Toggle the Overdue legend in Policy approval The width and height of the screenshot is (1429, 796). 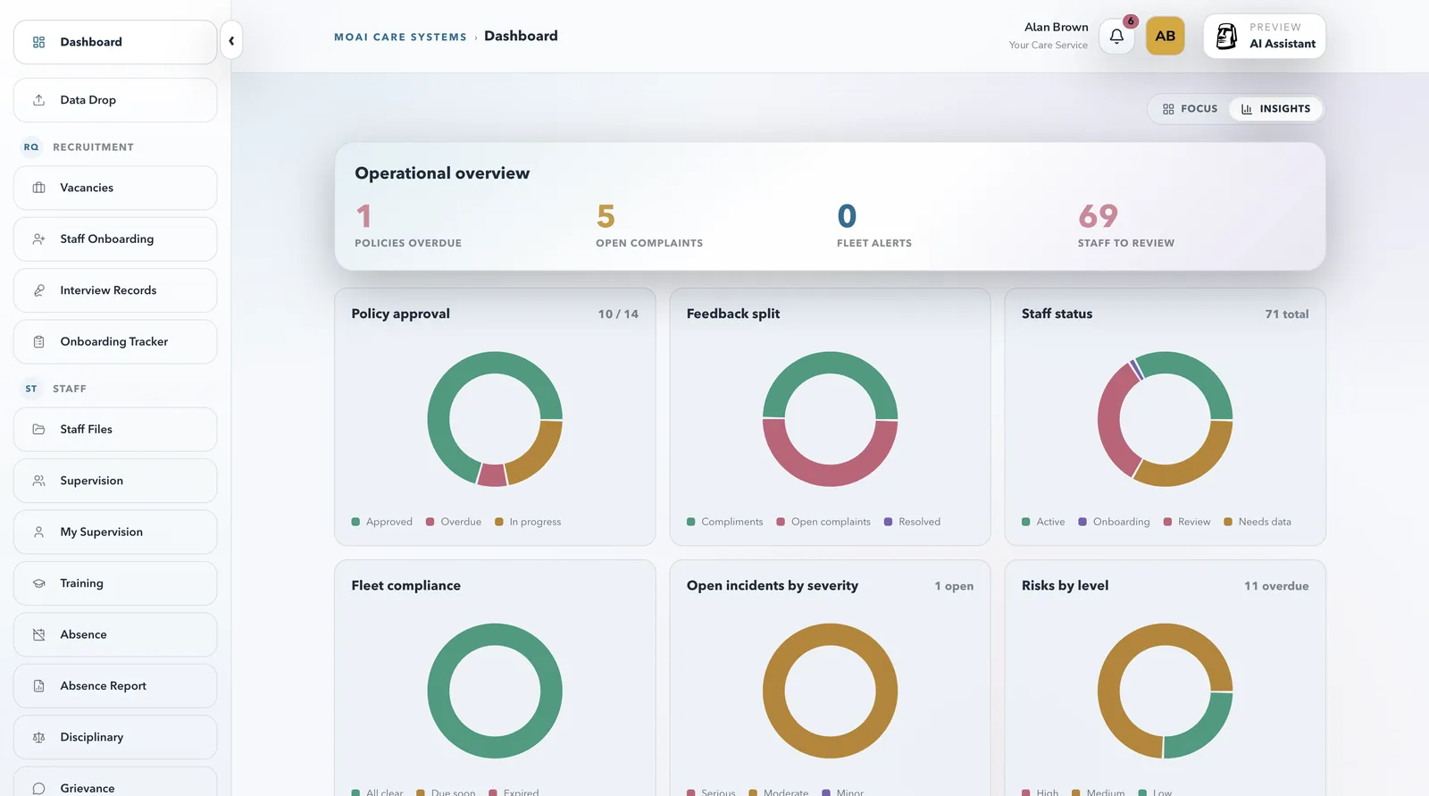(x=454, y=522)
